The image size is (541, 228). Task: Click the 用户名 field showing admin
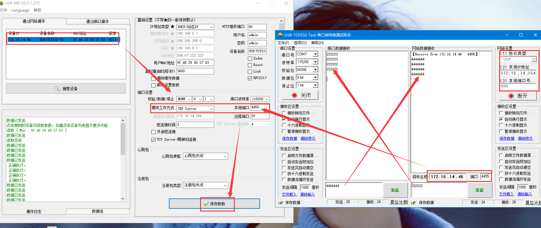point(257,35)
